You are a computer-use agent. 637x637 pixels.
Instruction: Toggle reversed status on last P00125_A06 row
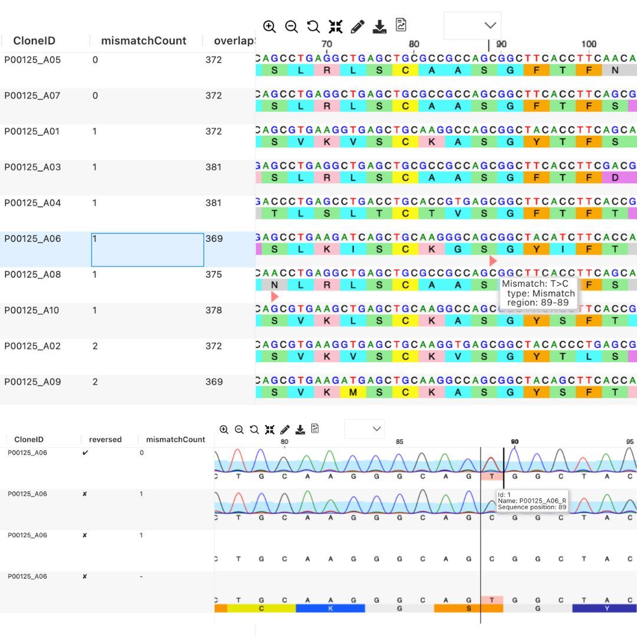coord(84,577)
